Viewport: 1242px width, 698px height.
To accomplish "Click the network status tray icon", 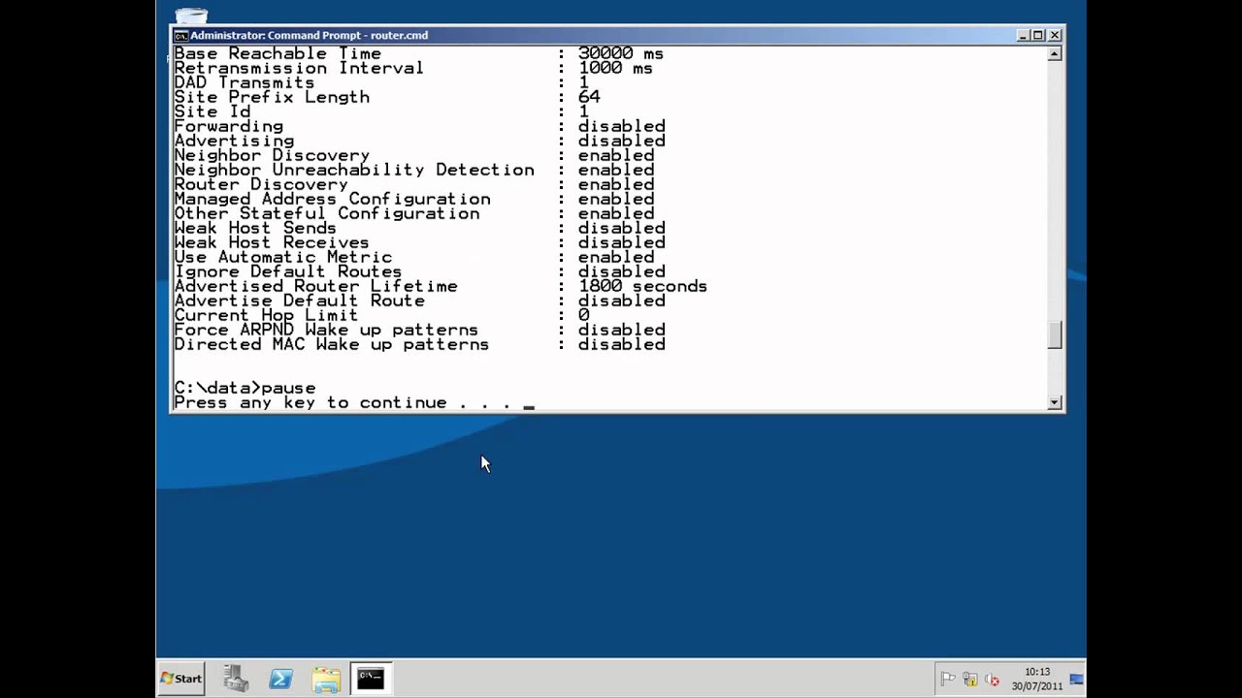I will (969, 680).
